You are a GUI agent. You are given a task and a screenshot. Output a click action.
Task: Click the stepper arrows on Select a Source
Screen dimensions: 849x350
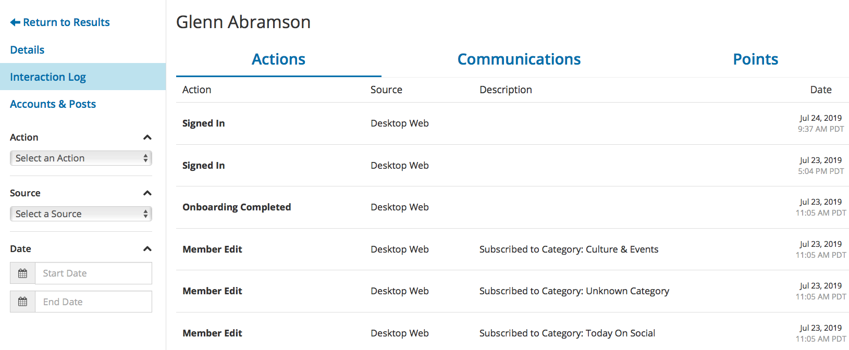point(146,214)
